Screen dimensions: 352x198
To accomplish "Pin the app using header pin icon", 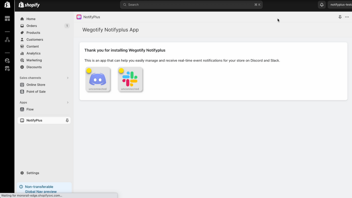I will tap(340, 17).
